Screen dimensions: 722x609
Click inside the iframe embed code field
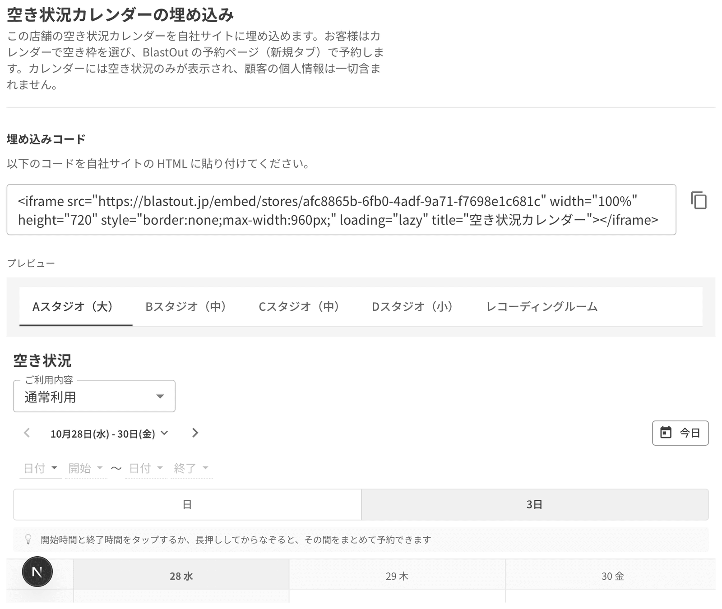click(341, 210)
